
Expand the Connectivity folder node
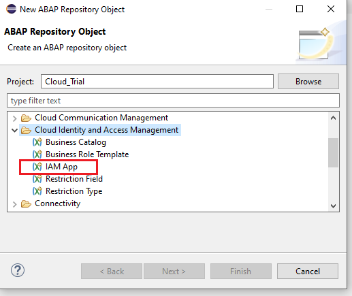click(x=15, y=204)
